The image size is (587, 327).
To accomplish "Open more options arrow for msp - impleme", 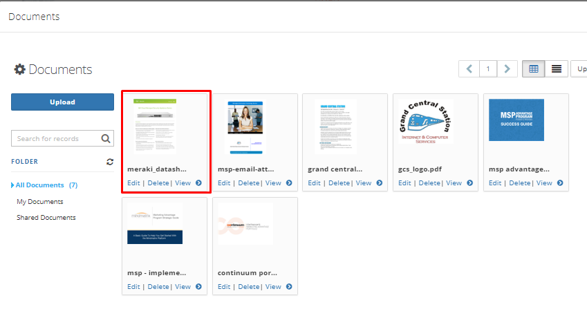I will pyautogui.click(x=199, y=287).
